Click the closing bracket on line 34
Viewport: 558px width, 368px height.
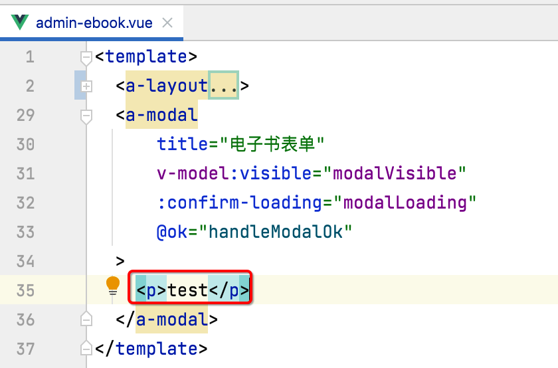click(x=120, y=262)
